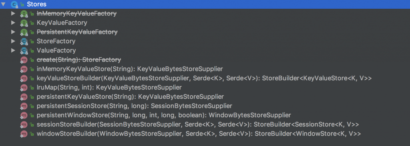Select the keyValueStoreBuilder method entry

pyautogui.click(x=204, y=78)
